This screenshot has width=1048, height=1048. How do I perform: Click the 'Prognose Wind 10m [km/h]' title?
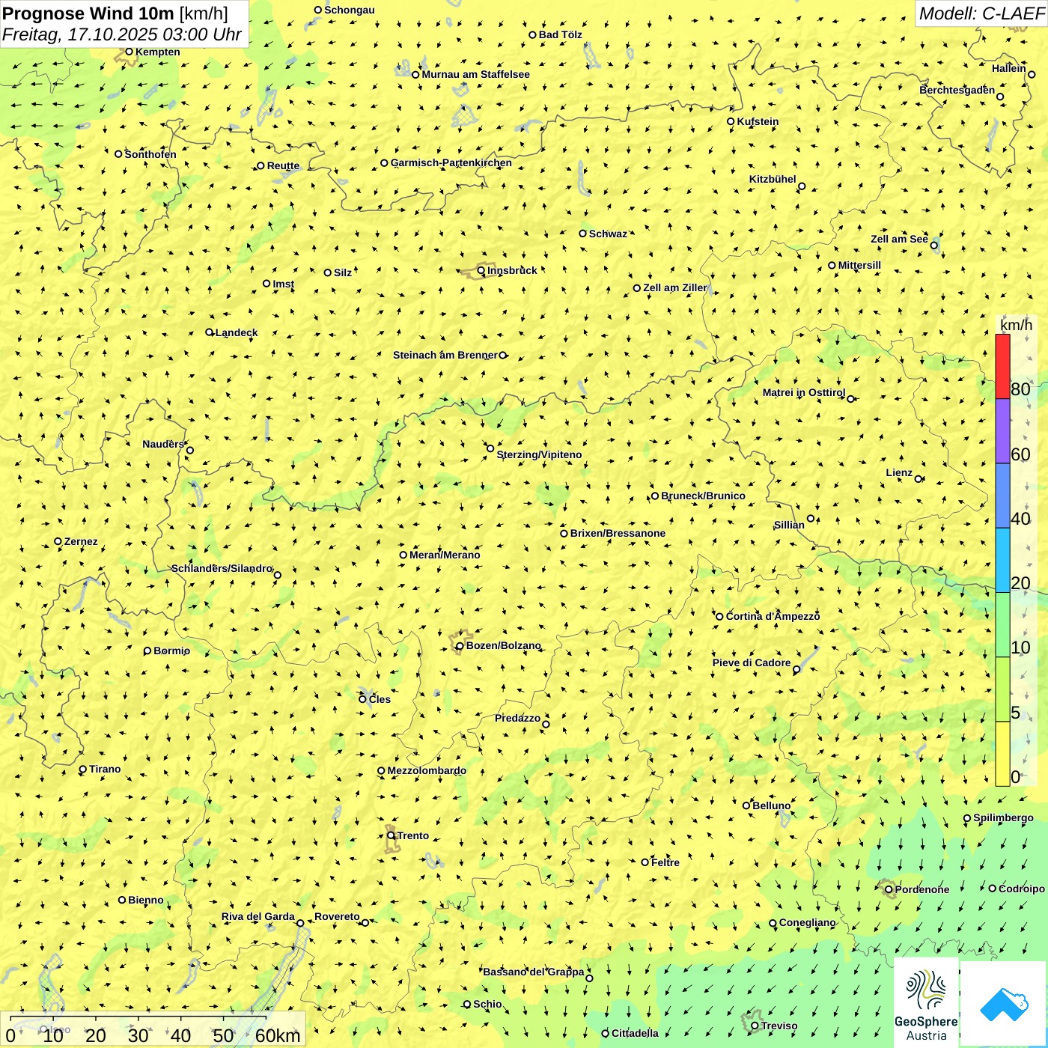point(115,13)
